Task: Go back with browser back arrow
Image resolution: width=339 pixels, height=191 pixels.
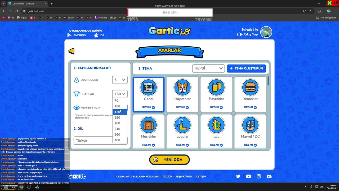Action: pyautogui.click(x=4, y=11)
